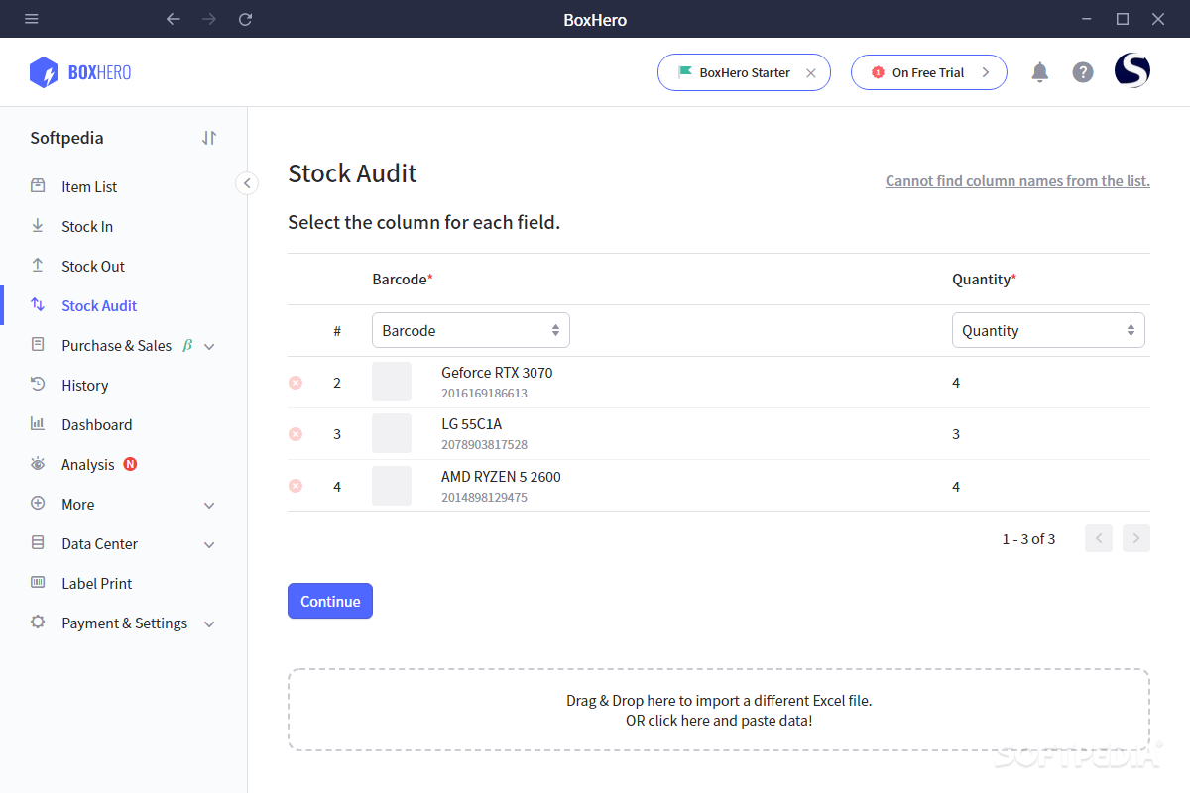1190x793 pixels.
Task: Open the help question mark icon
Action: click(1083, 72)
